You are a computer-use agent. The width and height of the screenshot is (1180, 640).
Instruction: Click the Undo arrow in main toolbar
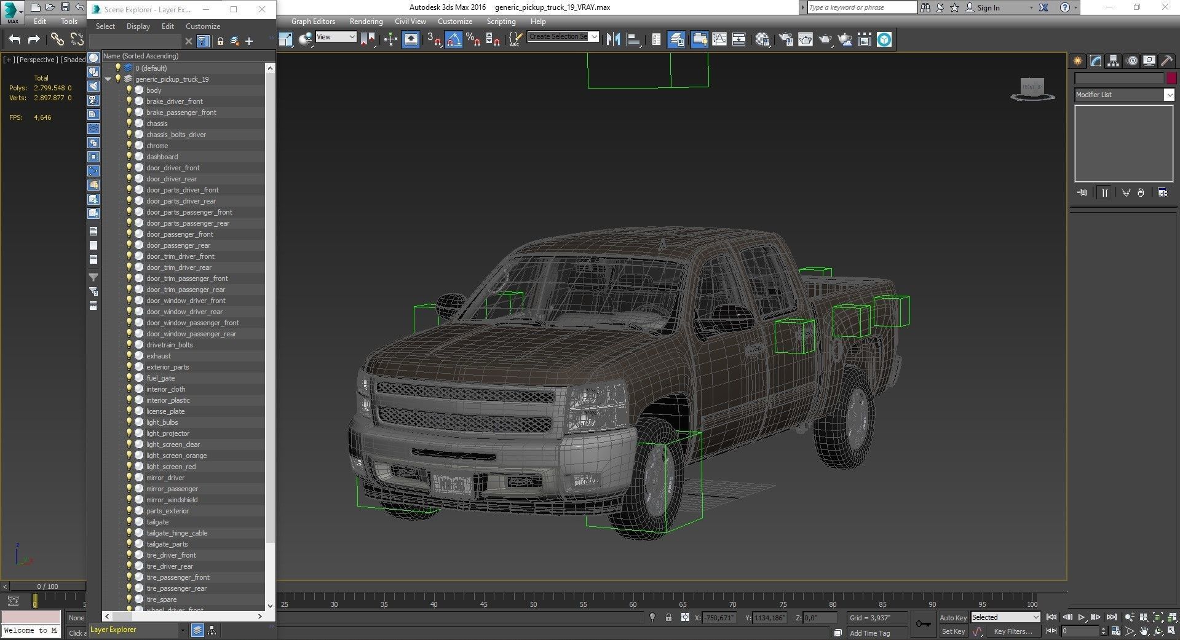tap(15, 40)
